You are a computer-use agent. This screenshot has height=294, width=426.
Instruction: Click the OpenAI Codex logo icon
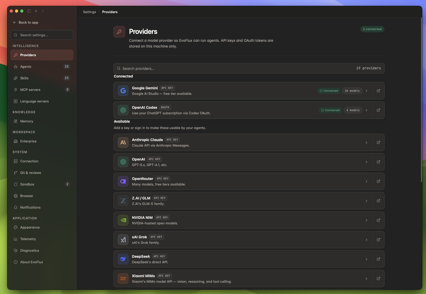[x=123, y=110]
